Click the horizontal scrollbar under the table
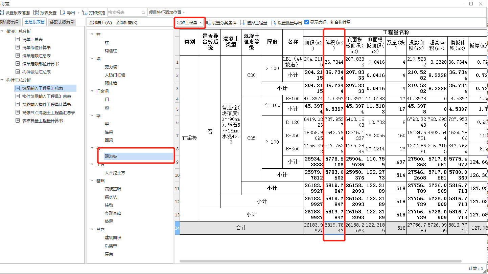 [x=320, y=261]
